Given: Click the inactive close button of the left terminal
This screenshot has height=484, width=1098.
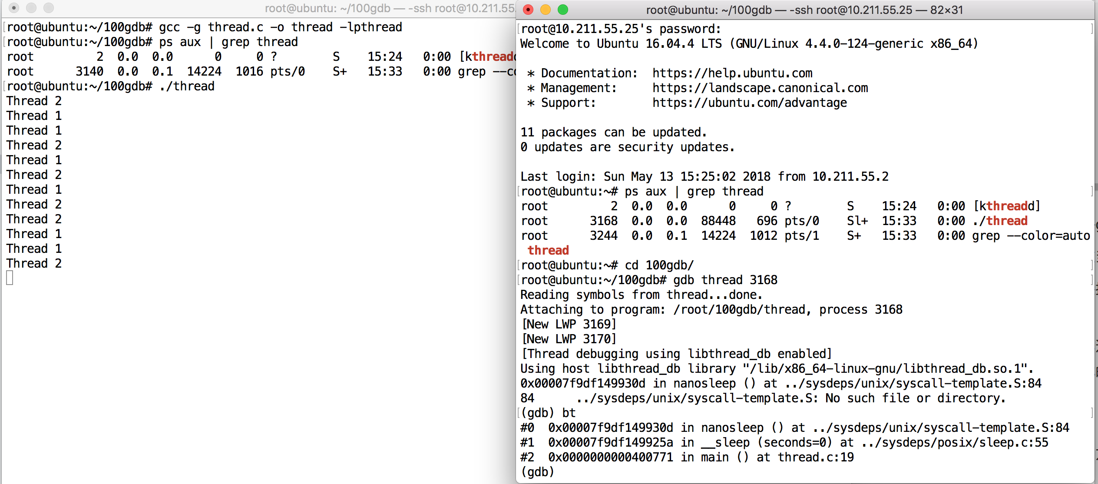Looking at the screenshot, I should [14, 8].
